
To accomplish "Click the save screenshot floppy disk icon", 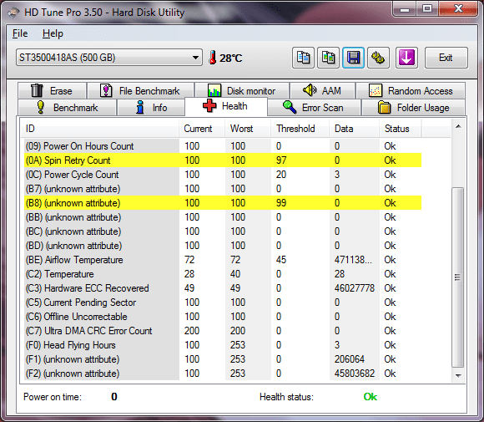I will pos(353,58).
